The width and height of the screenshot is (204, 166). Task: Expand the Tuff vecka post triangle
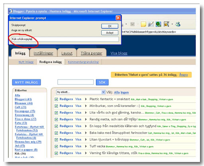(86, 147)
